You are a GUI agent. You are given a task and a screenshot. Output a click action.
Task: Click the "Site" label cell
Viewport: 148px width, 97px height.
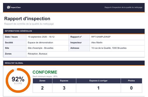point(15,48)
